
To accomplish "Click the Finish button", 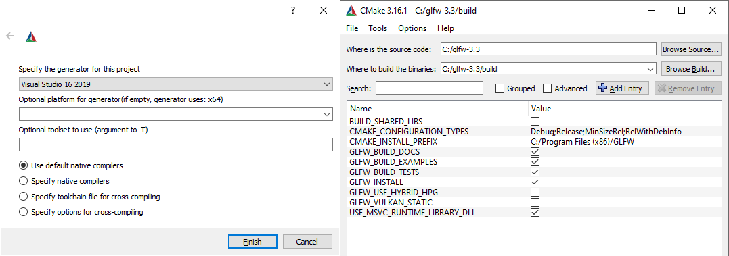I will pyautogui.click(x=252, y=242).
